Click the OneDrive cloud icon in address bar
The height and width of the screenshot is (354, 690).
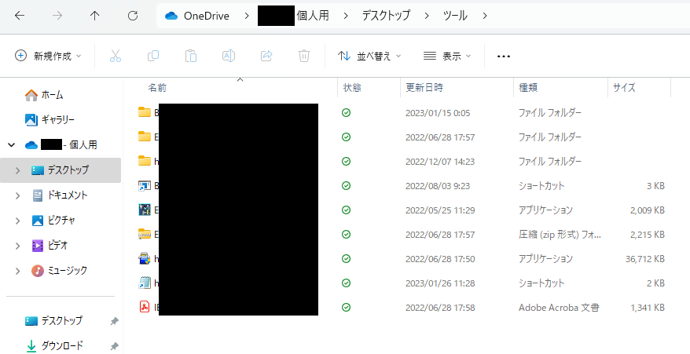click(171, 16)
